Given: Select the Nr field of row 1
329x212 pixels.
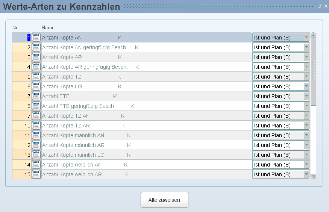Looking at the screenshot, I should 22,38.
